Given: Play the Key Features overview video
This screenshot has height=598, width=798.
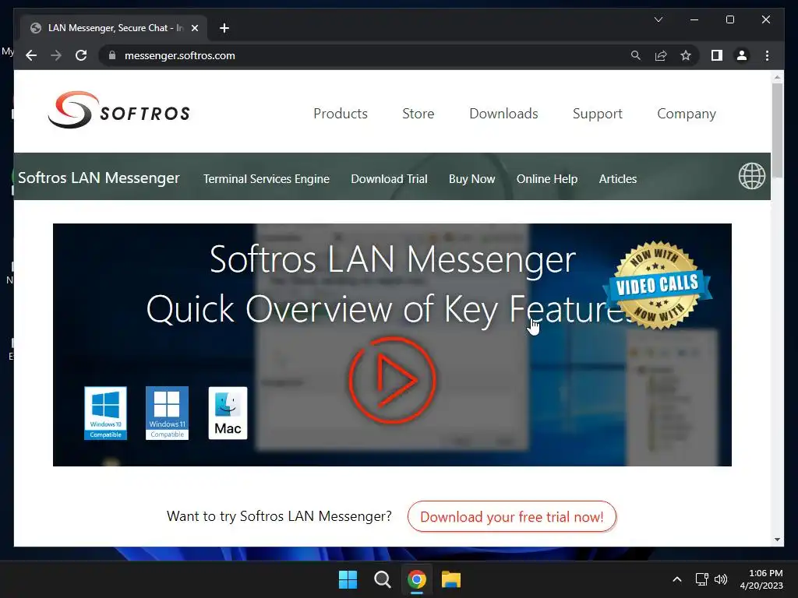Looking at the screenshot, I should tap(392, 380).
